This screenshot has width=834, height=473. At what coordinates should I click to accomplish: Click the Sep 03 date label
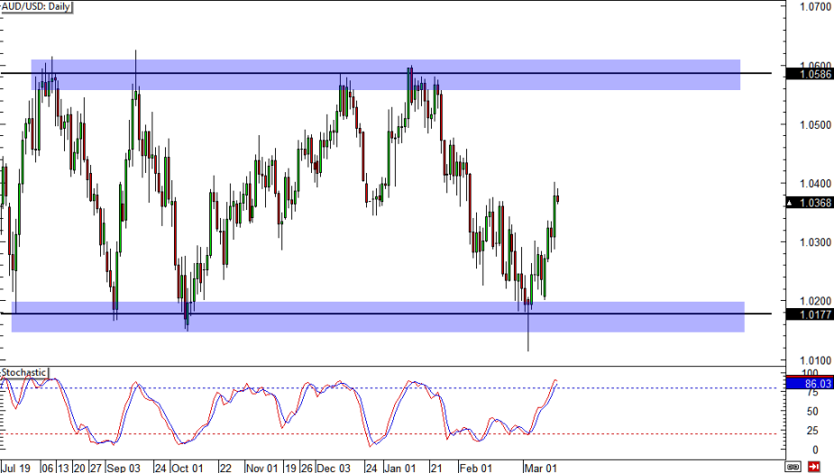[124, 468]
